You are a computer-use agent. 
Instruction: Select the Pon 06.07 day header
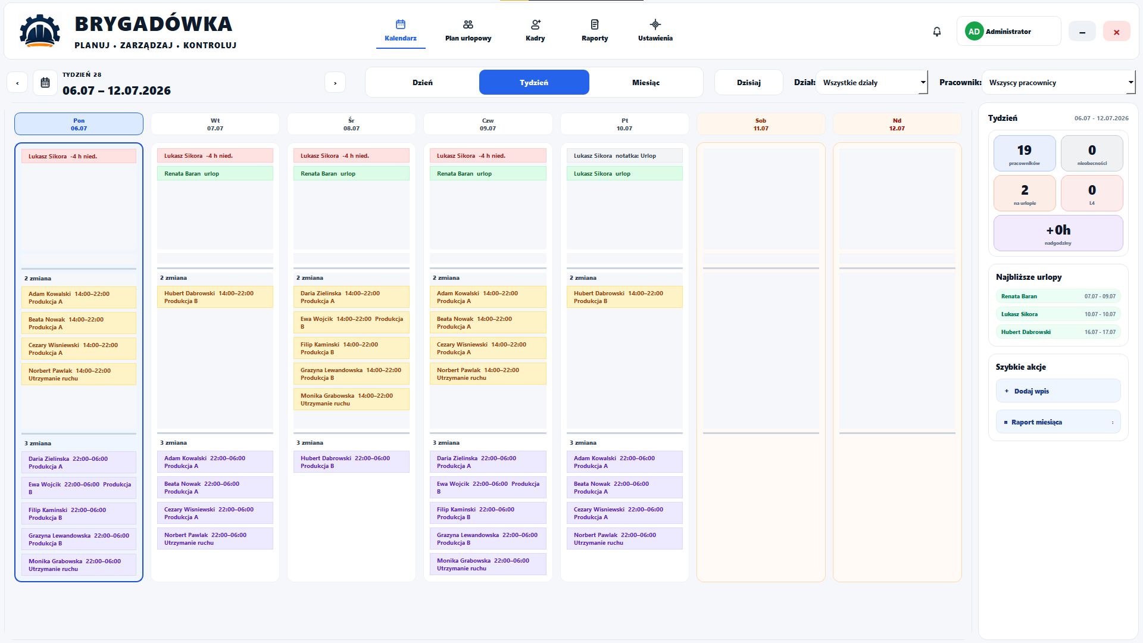pos(79,124)
